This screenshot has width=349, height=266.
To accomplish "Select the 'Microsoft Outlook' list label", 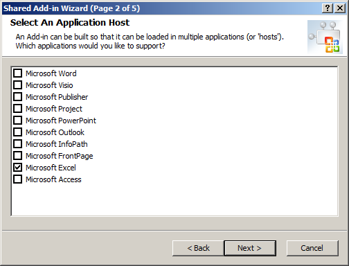I will click(x=55, y=132).
